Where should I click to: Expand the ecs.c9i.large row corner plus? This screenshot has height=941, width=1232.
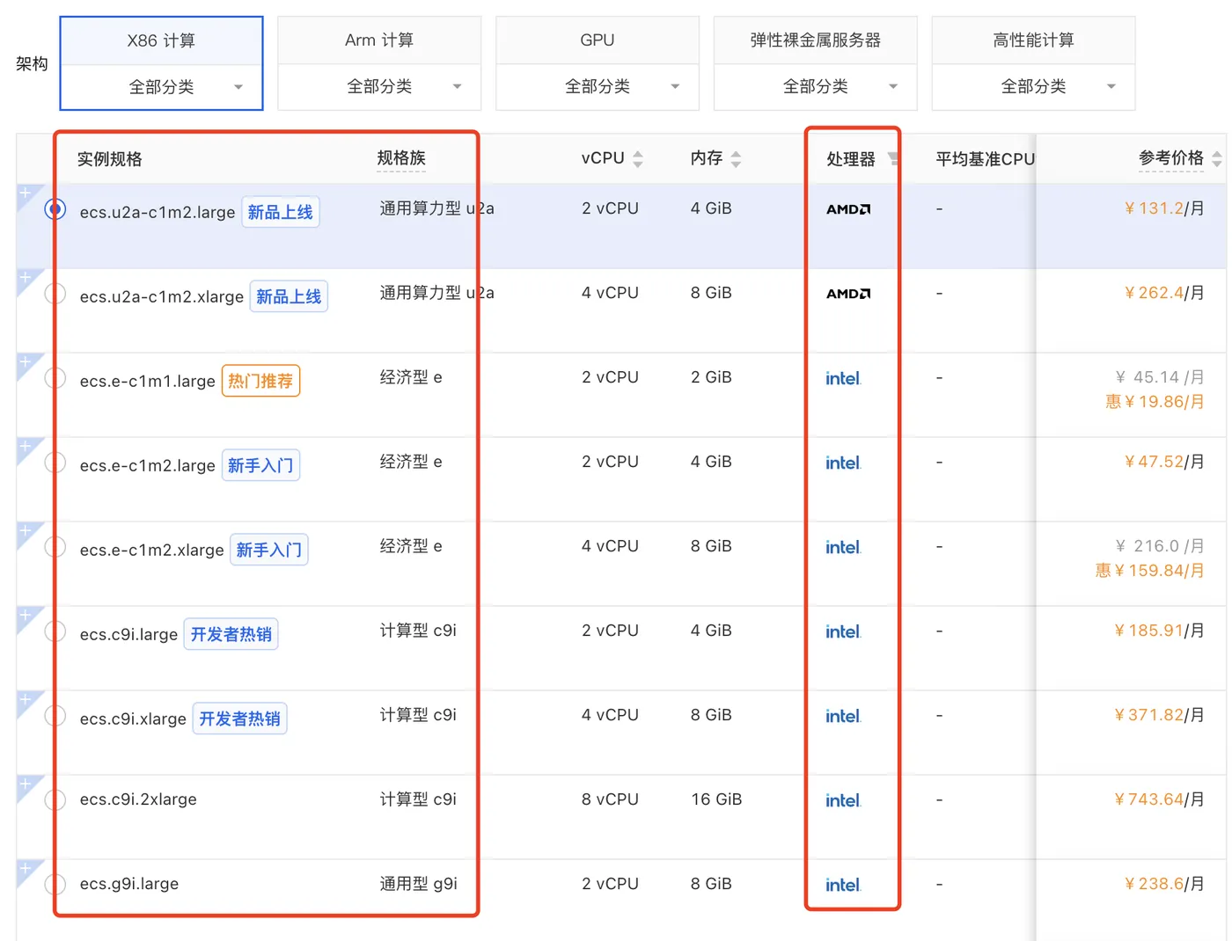tap(26, 616)
